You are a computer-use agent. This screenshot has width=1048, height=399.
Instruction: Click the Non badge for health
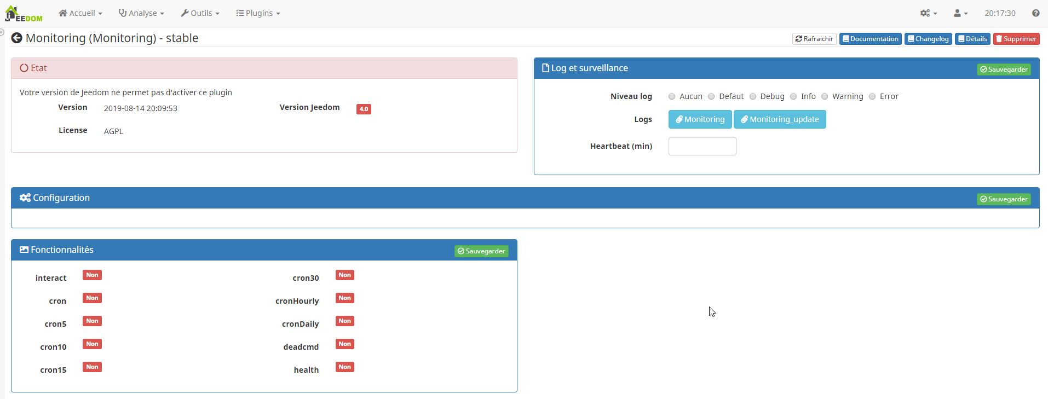point(344,367)
